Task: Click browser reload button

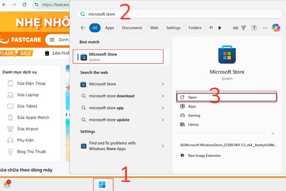Action: (x=24, y=5)
